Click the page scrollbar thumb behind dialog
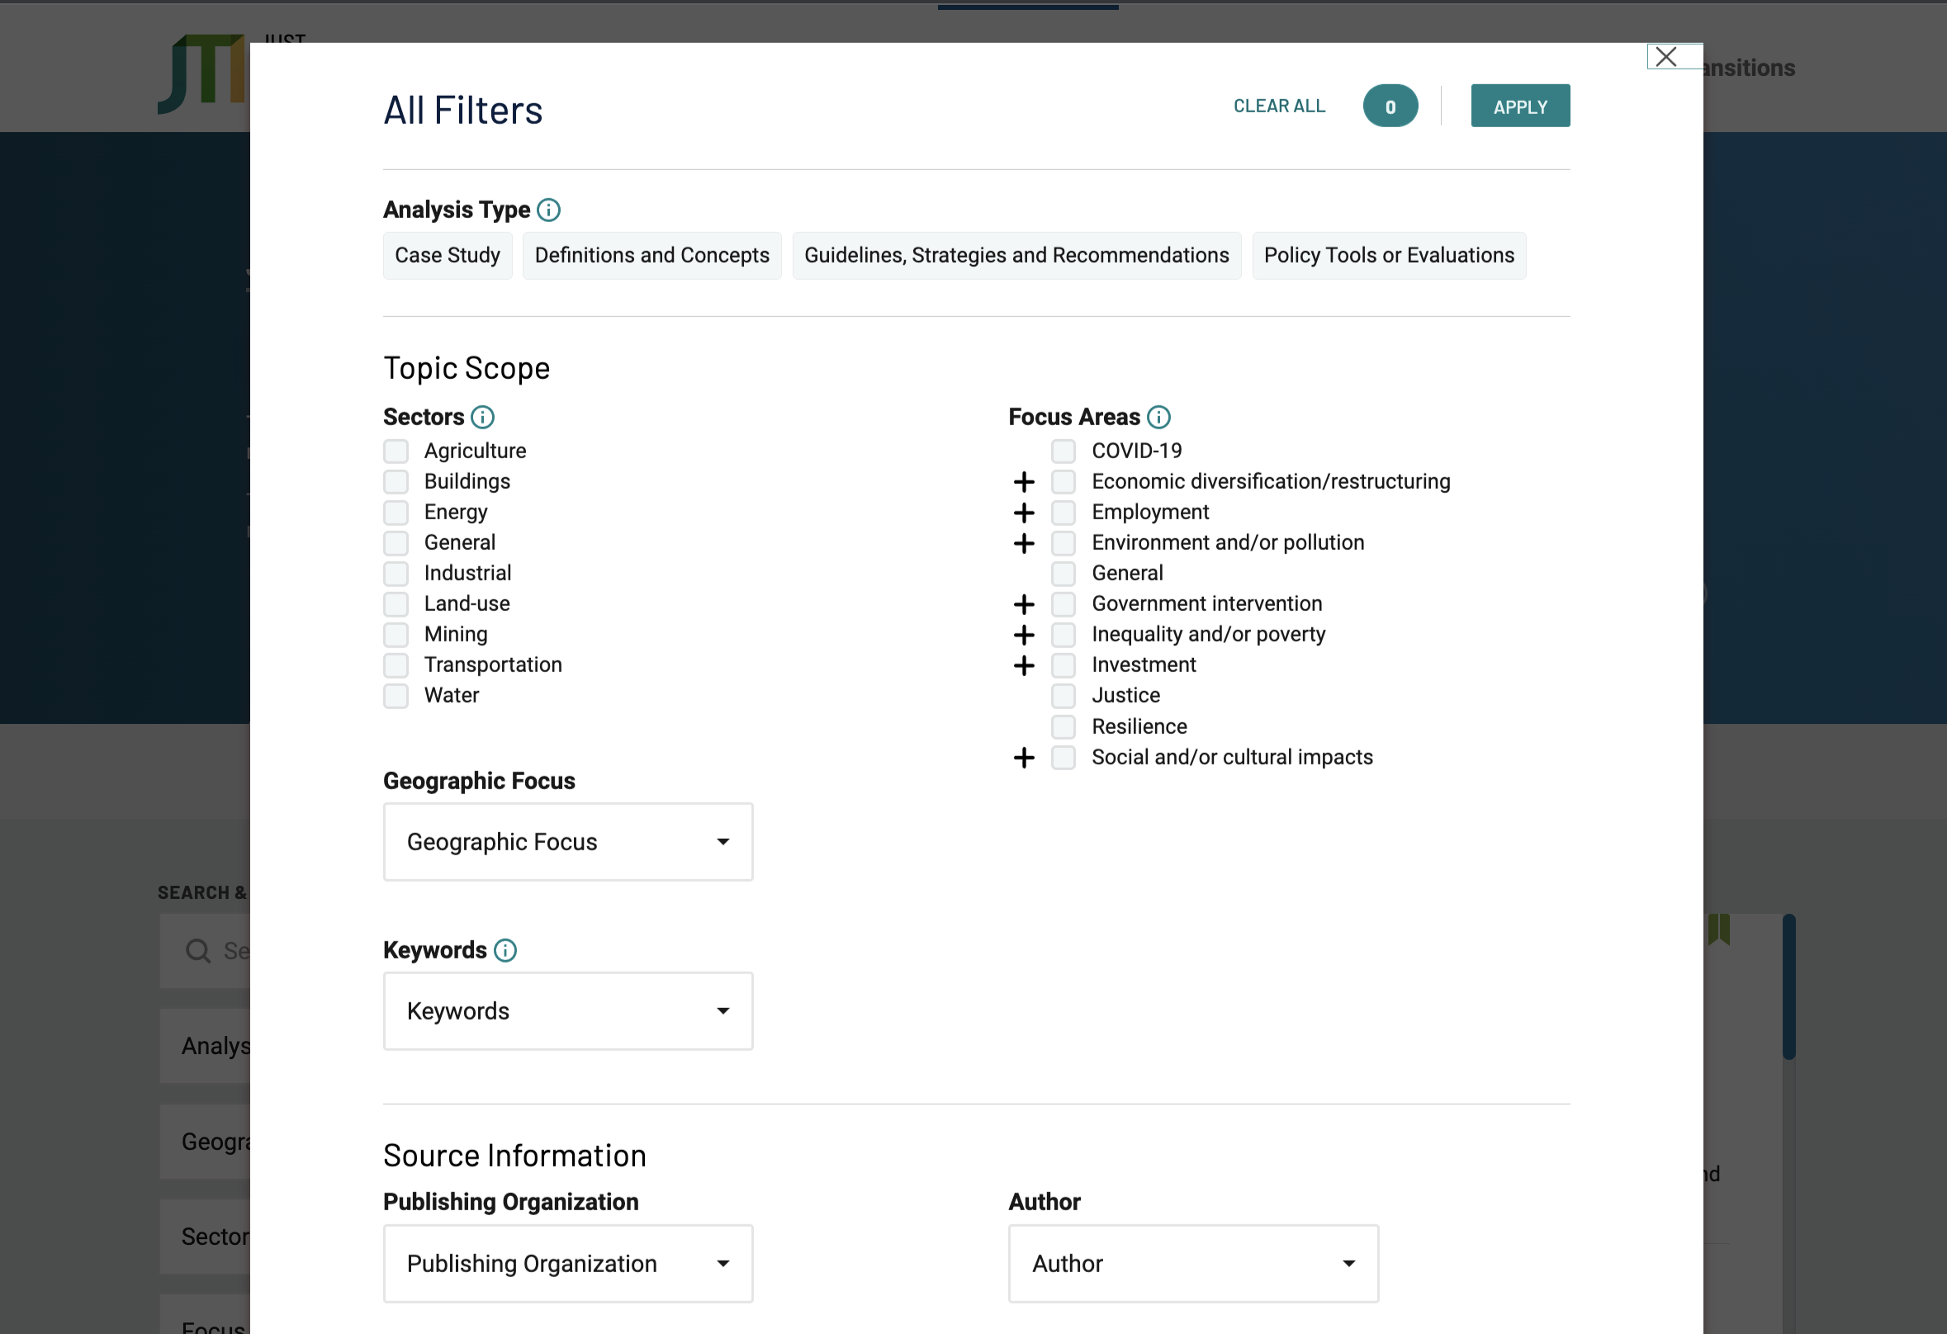This screenshot has width=1947, height=1334. click(1788, 986)
